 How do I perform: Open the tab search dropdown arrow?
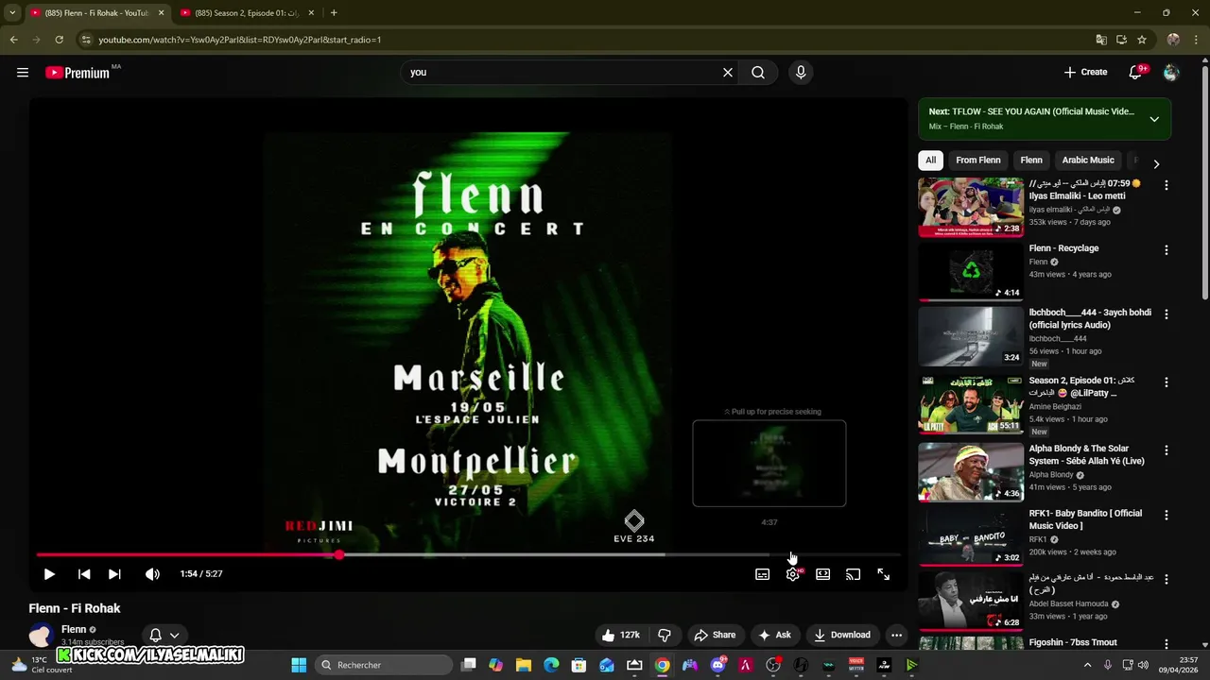tap(12, 13)
